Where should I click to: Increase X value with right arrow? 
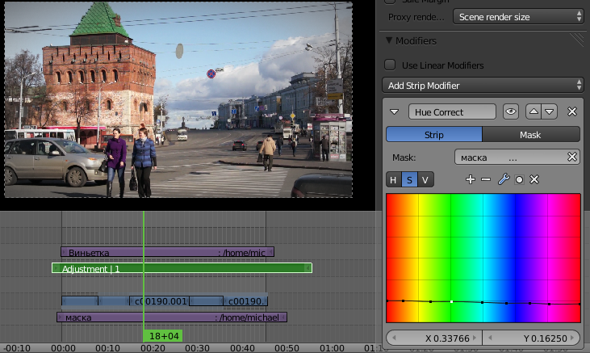475,338
